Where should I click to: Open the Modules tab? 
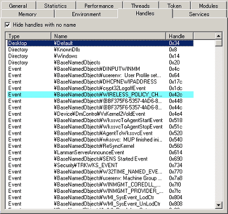click(209, 6)
